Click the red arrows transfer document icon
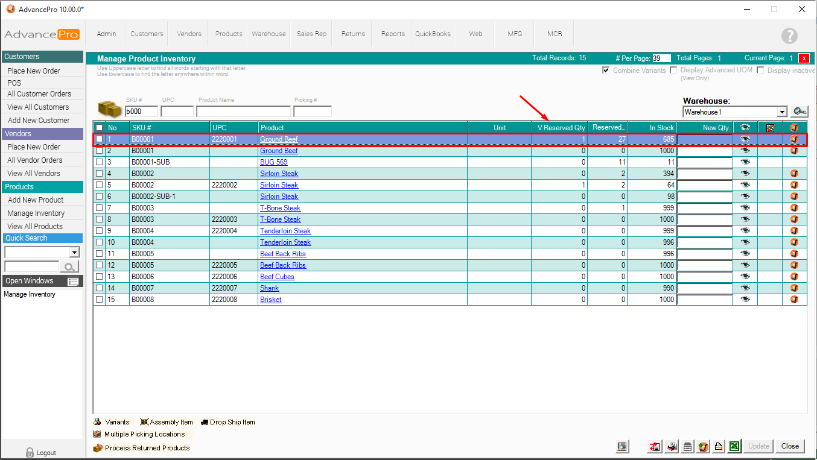 click(x=655, y=447)
